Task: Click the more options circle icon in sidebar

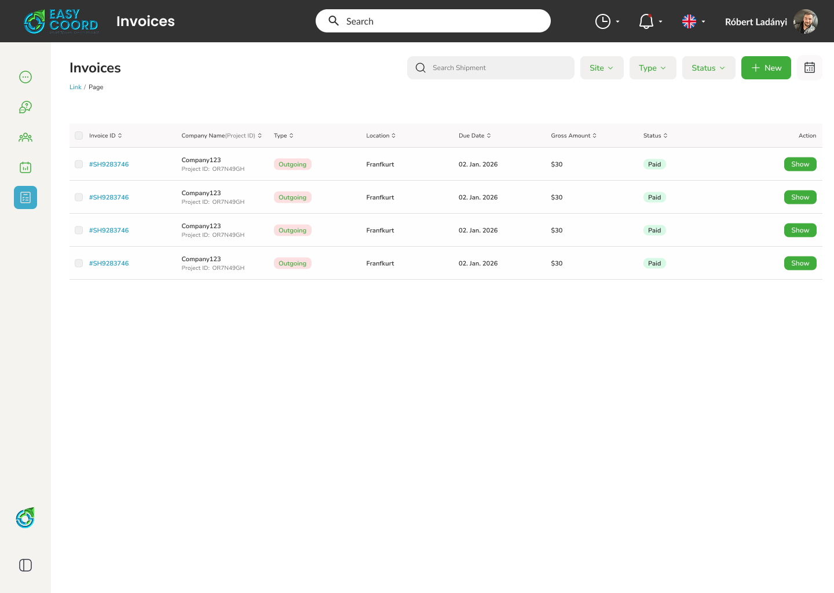Action: pyautogui.click(x=25, y=77)
